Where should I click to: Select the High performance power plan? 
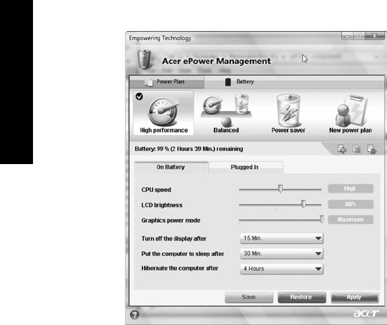164,113
